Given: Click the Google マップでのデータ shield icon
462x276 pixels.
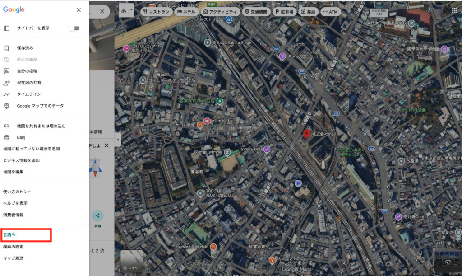Looking at the screenshot, I should point(7,106).
